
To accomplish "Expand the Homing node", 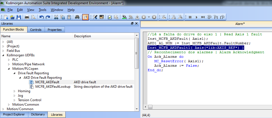I will 15,91.
